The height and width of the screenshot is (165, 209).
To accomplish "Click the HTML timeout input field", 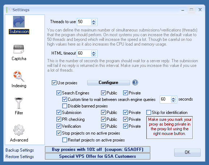I will (x=84, y=54).
